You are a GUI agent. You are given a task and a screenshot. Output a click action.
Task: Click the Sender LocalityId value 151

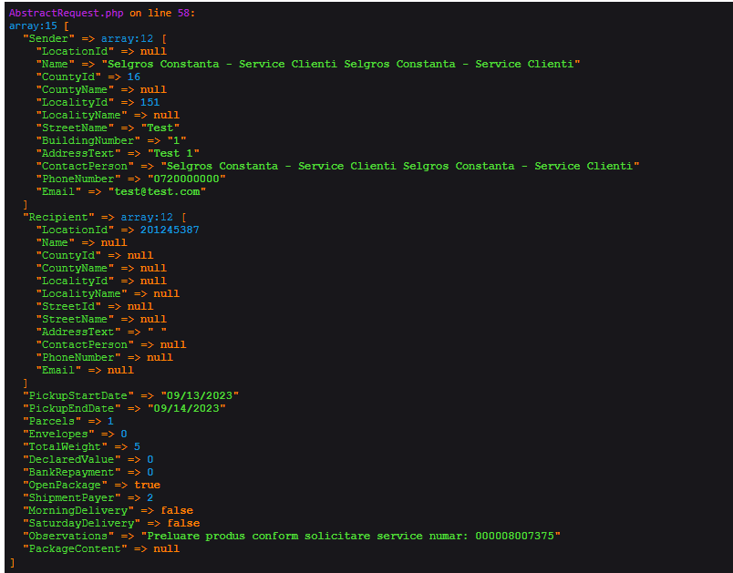coord(150,102)
